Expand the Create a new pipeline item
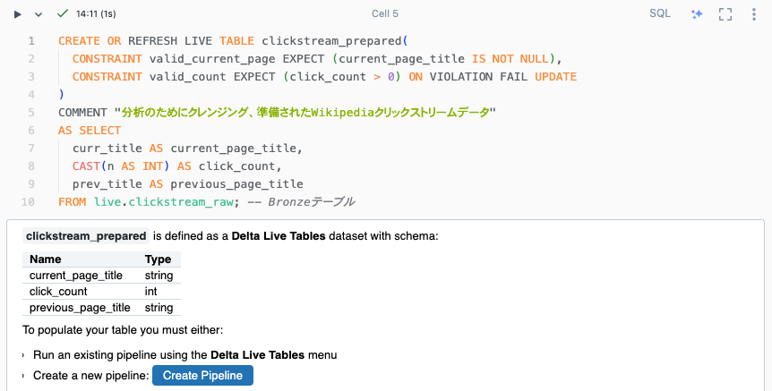This screenshot has width=772, height=391. [x=23, y=376]
